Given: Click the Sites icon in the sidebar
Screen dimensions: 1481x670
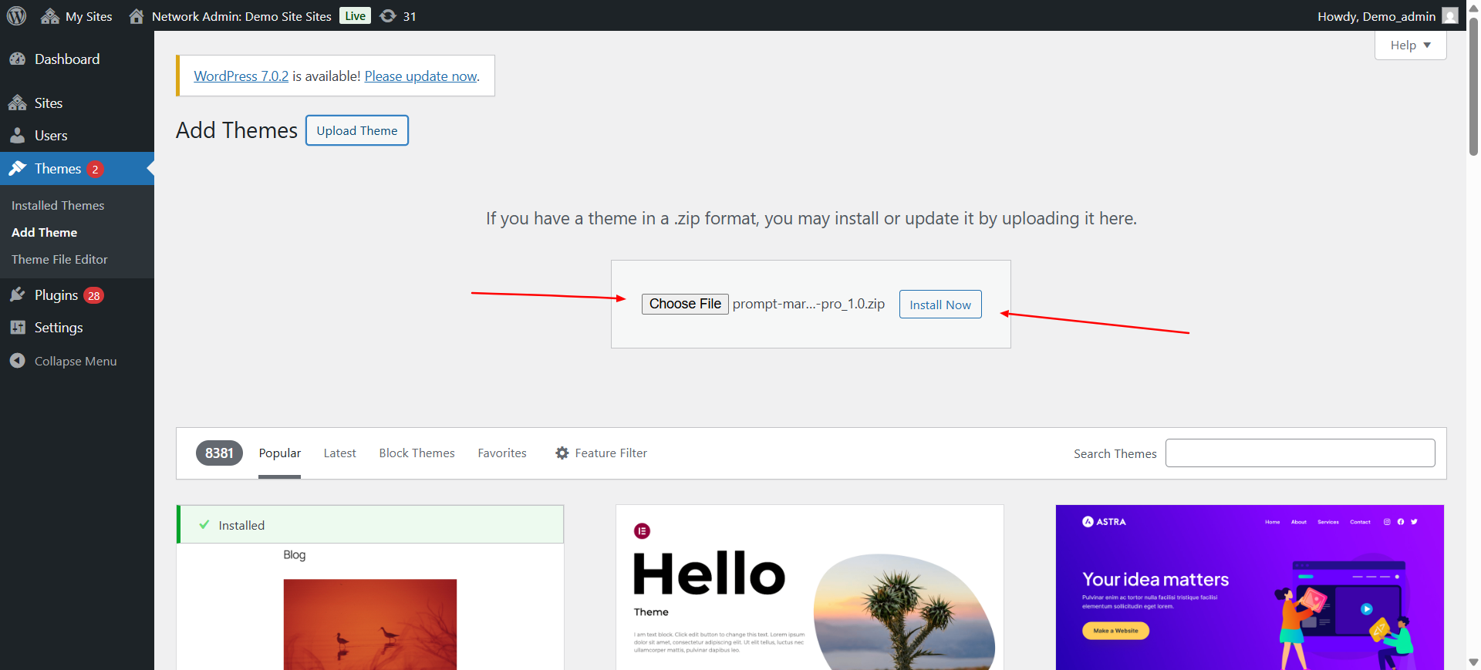Looking at the screenshot, I should pos(18,103).
